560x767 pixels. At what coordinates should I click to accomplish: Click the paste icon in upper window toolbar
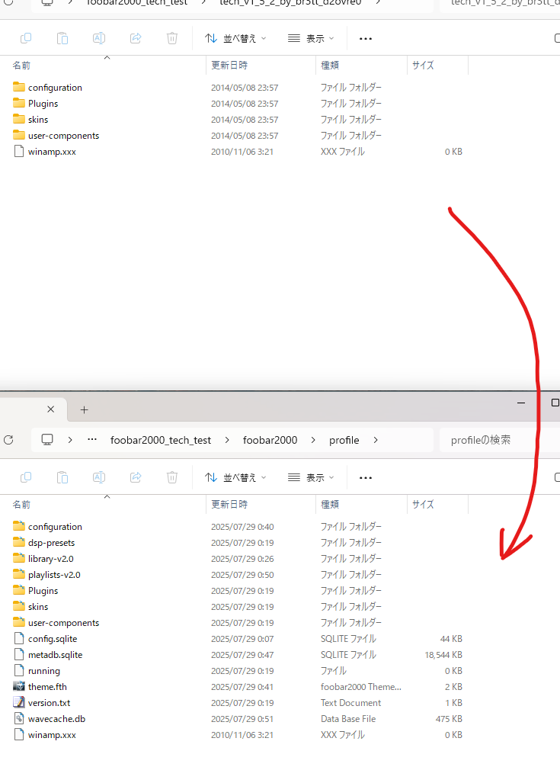click(62, 38)
